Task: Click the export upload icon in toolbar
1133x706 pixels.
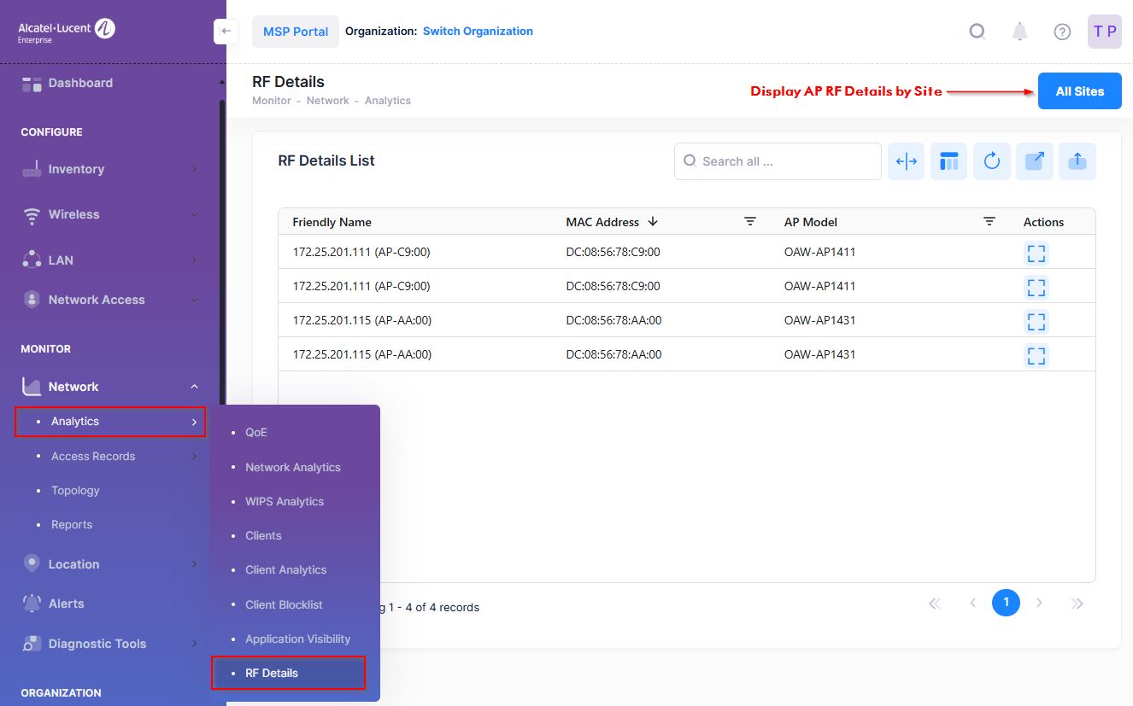Action: pos(1077,161)
